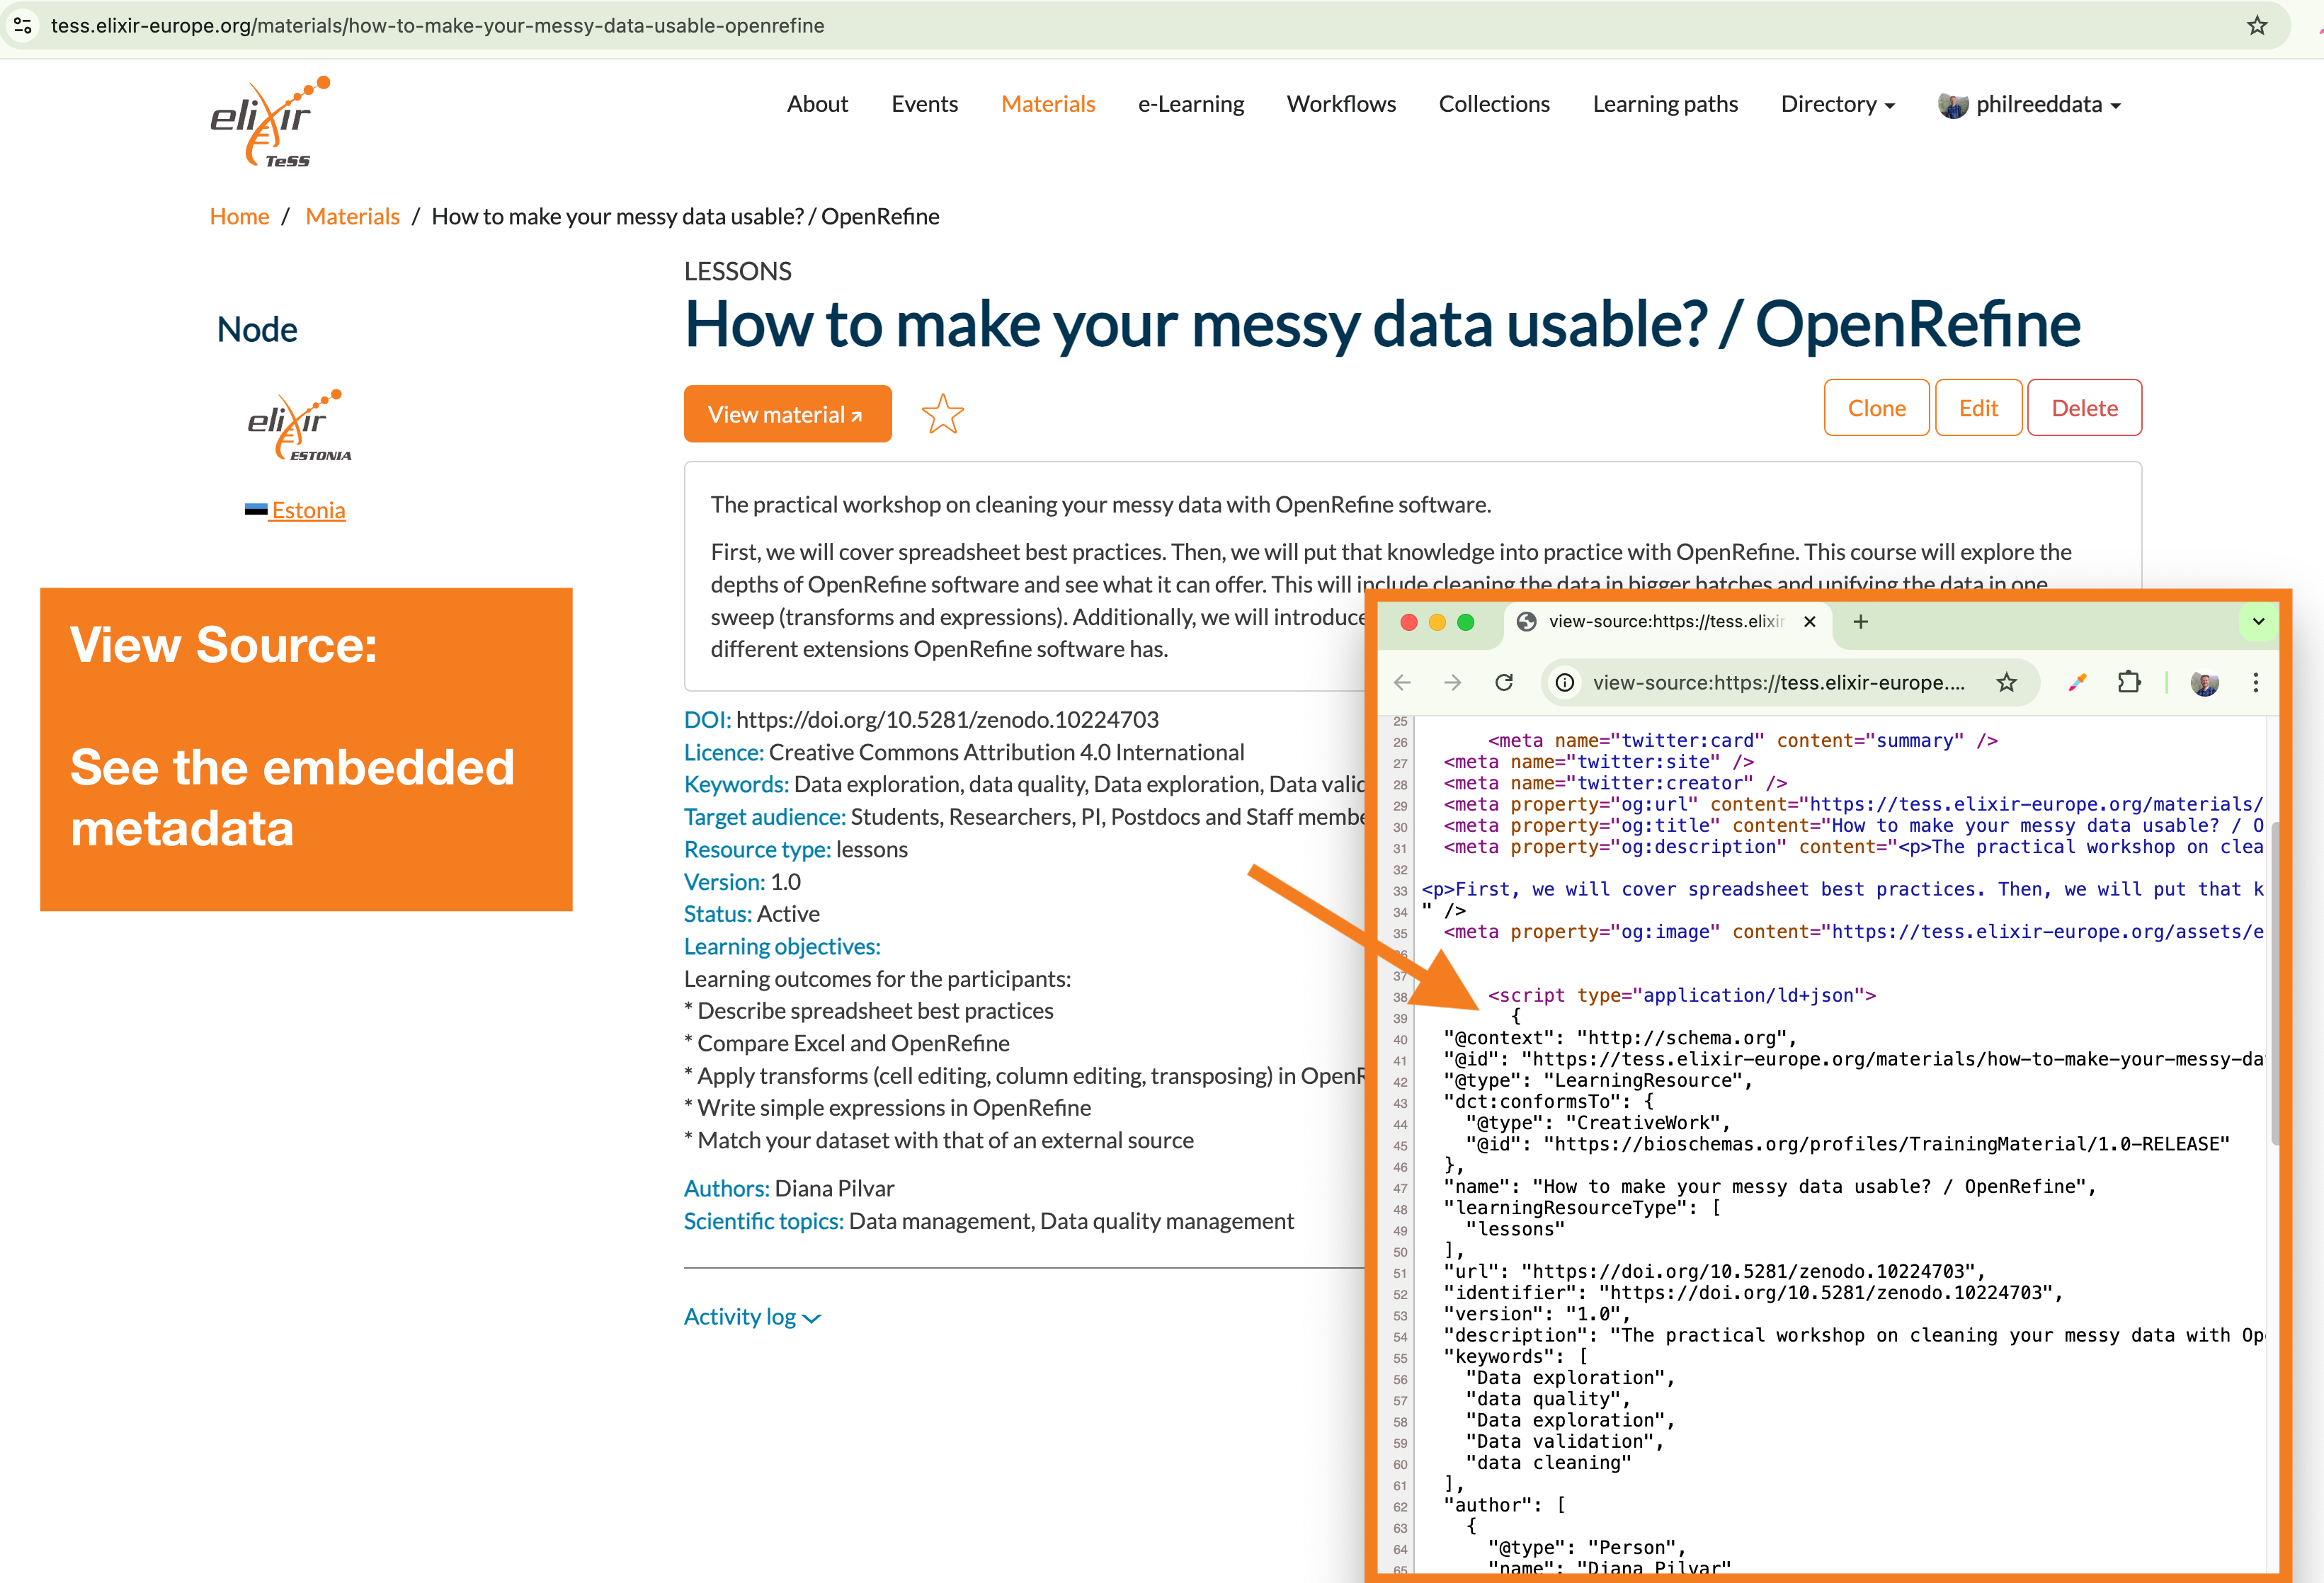This screenshot has width=2324, height=1583.
Task: Click the View material button
Action: [787, 414]
